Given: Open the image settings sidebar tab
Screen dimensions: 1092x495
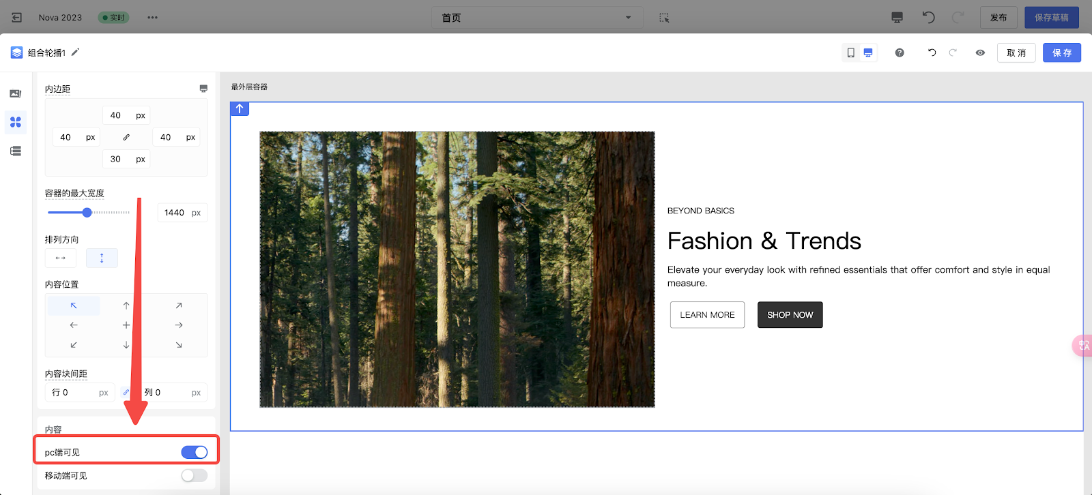Looking at the screenshot, I should [16, 93].
